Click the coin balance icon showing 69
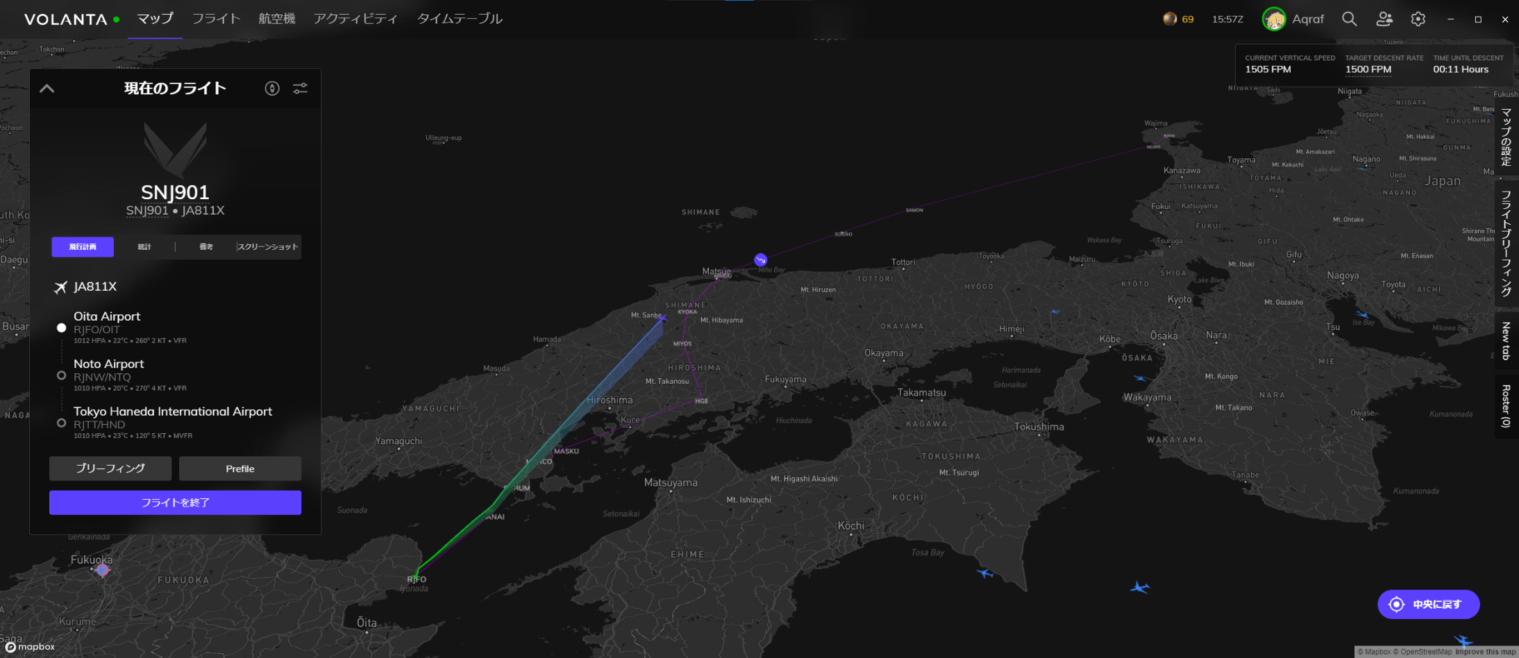The width and height of the screenshot is (1519, 658). point(1170,19)
